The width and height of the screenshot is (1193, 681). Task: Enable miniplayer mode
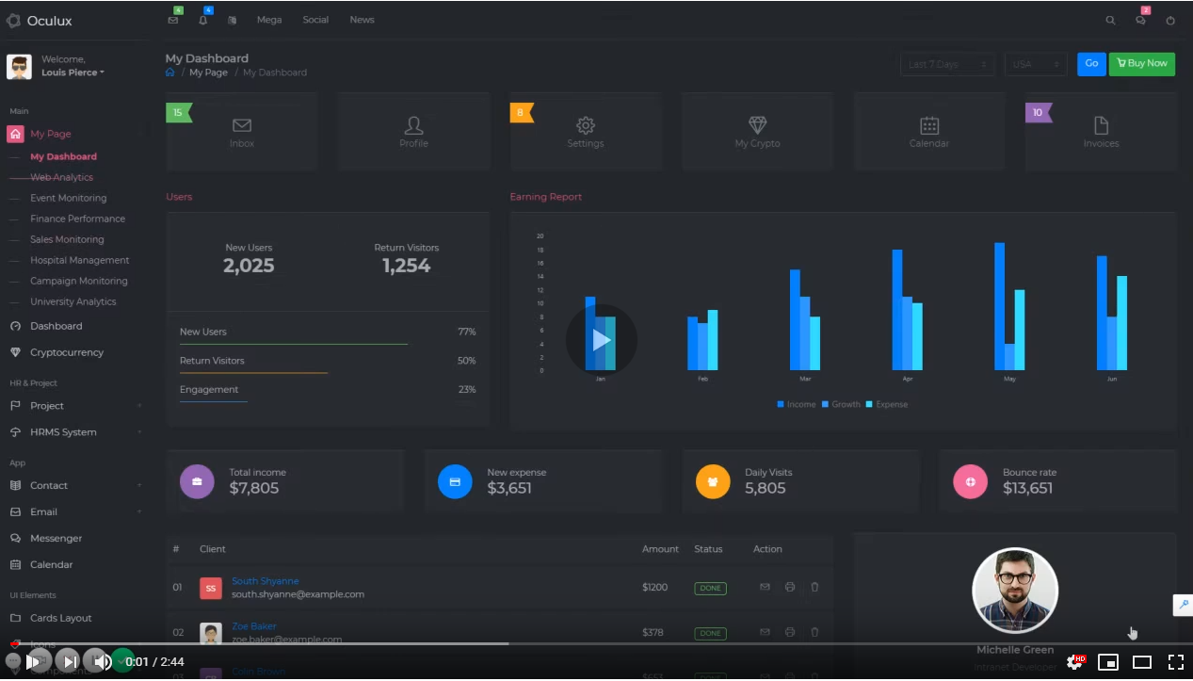point(1108,662)
